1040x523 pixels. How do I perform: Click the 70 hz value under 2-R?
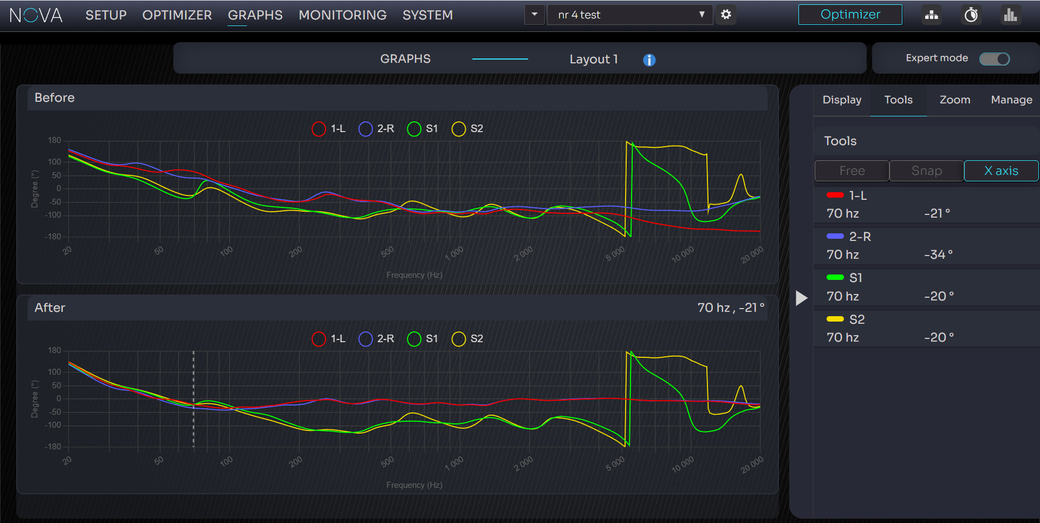(843, 254)
